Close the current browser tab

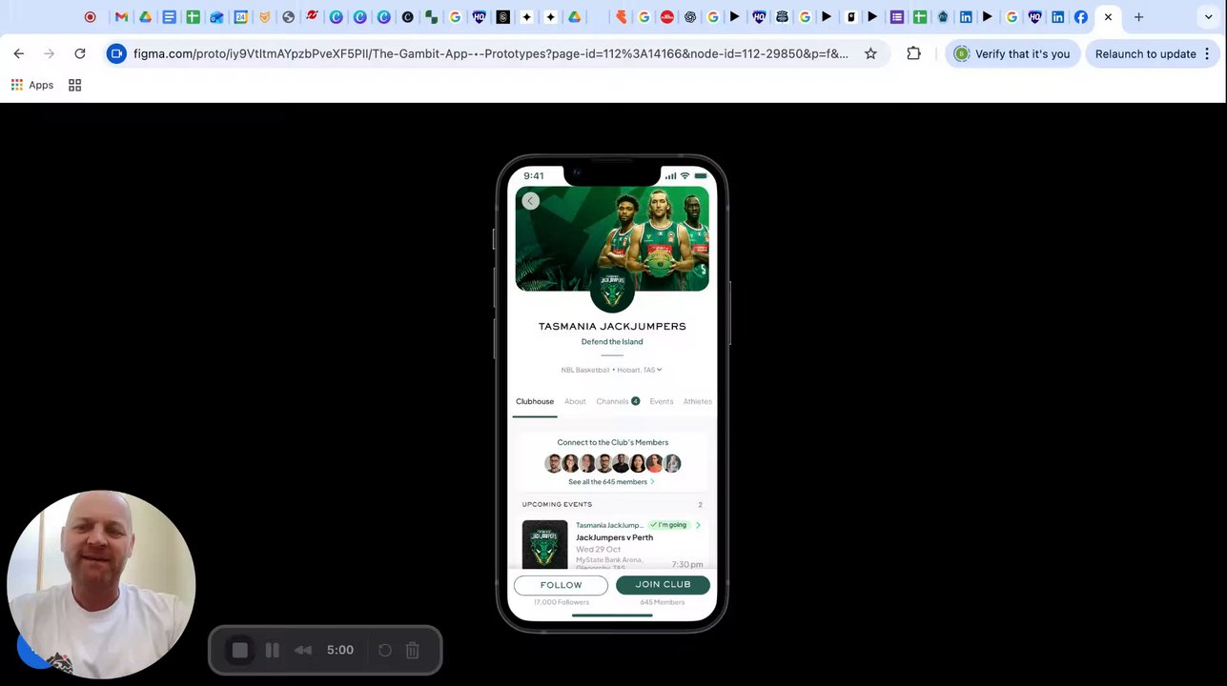click(1108, 17)
